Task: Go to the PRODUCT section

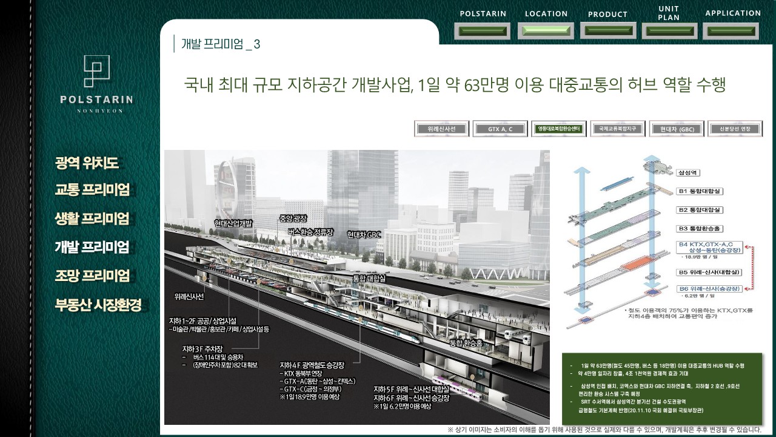Action: 608,31
